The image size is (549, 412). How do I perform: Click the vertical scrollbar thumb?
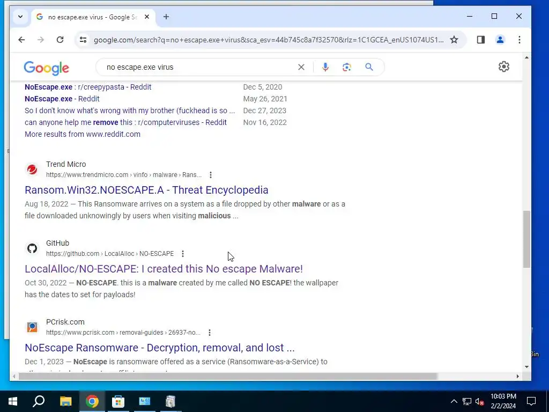[526, 239]
